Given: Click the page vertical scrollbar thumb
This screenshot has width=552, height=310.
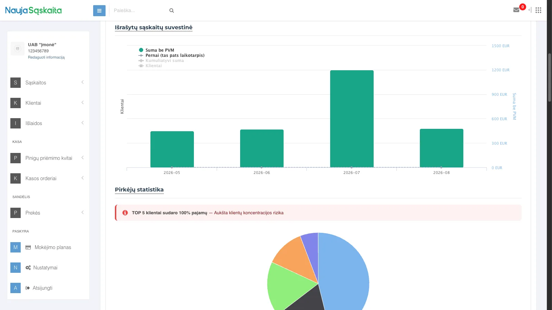Looking at the screenshot, I should tap(550, 77).
